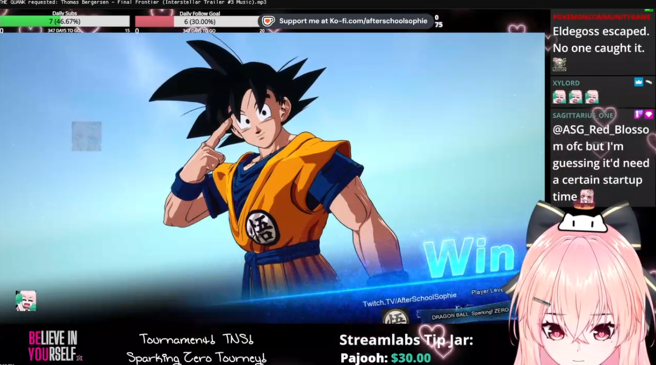Click the last of XYLORD's three emotes
Image resolution: width=656 pixels, height=365 pixels.
point(592,97)
